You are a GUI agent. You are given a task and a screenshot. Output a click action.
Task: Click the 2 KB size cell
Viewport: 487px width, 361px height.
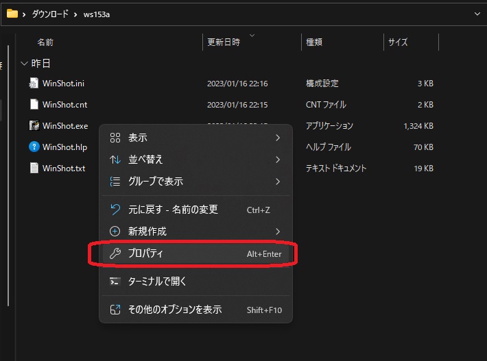[x=425, y=105]
